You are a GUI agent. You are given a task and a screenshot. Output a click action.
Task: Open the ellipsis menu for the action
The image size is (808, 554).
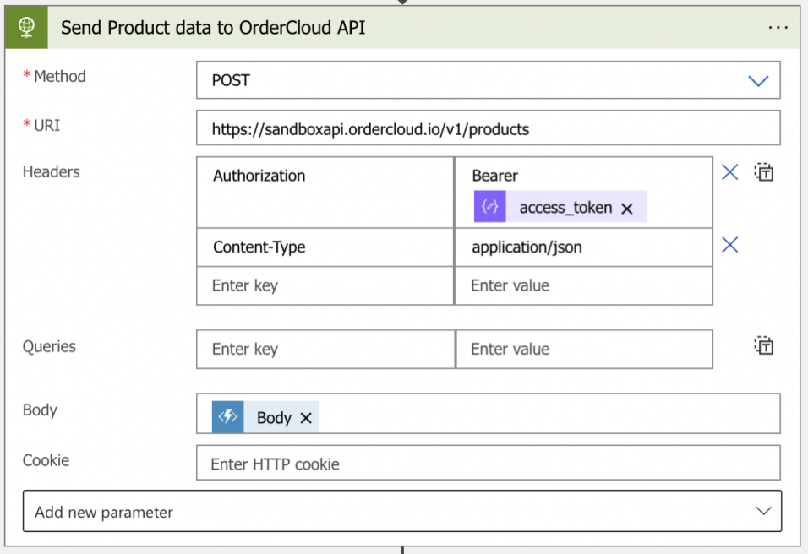point(778,28)
